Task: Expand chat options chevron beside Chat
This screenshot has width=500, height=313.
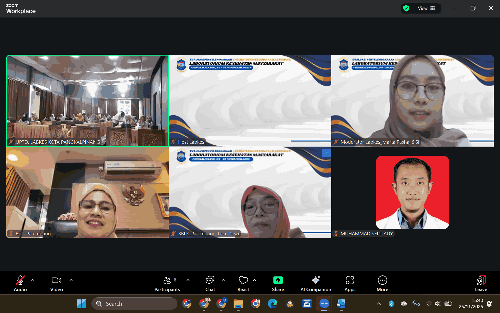Action: pyautogui.click(x=223, y=280)
